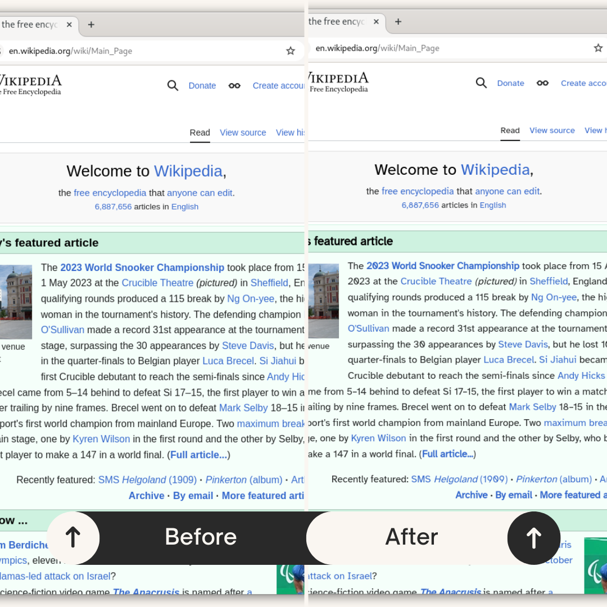The height and width of the screenshot is (607, 607).
Task: Open Crucible Theatre text link in Before window
Action: coord(157,283)
